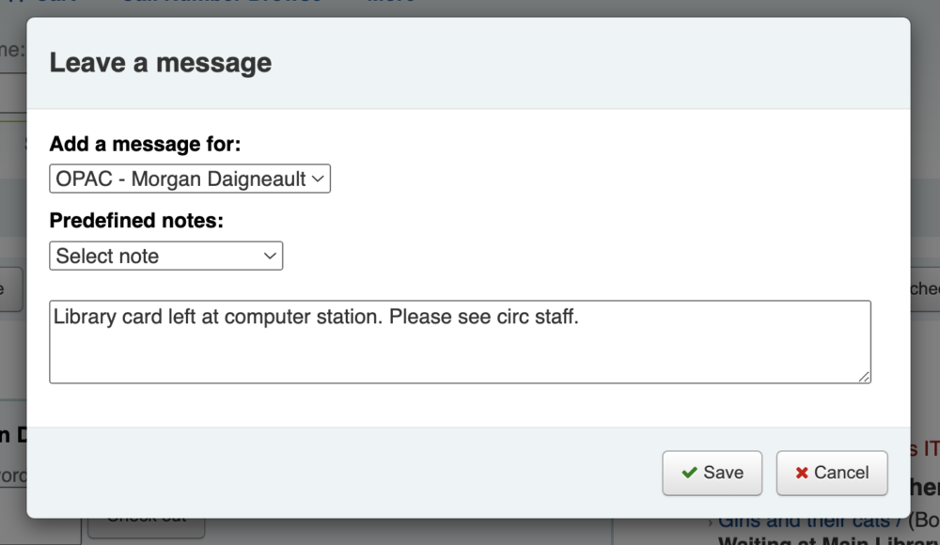Click the Predefined notes label
The image size is (940, 545).
(x=137, y=221)
